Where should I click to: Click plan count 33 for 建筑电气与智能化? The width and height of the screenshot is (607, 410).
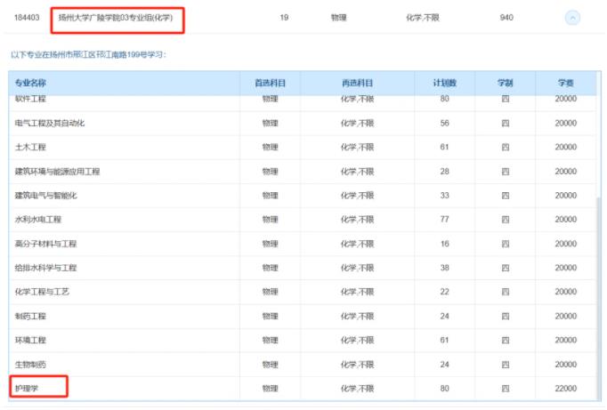coord(444,196)
